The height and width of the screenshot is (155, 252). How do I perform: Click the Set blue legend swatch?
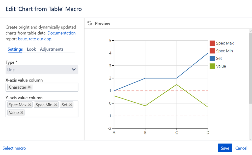[212, 58]
